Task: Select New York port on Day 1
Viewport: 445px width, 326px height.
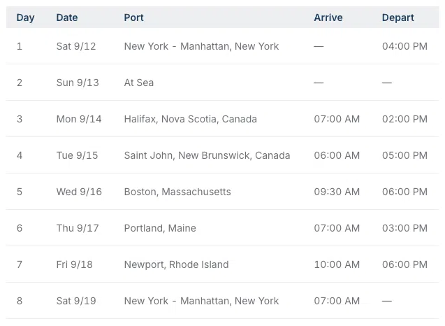Action: (x=201, y=46)
